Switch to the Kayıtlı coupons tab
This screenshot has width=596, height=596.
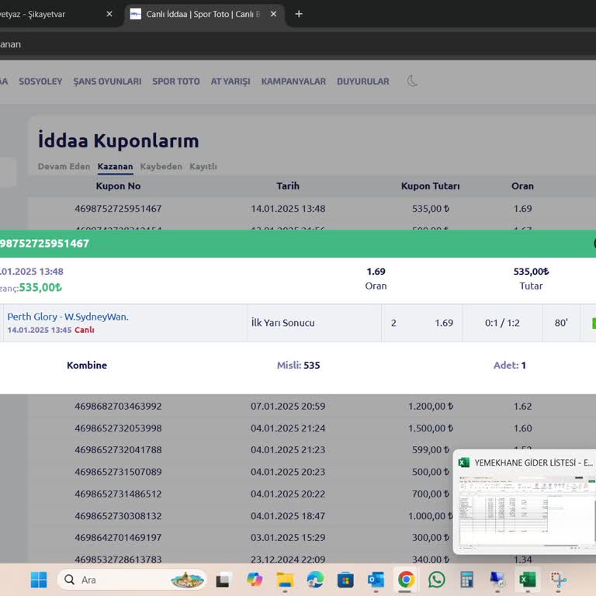[x=203, y=167]
